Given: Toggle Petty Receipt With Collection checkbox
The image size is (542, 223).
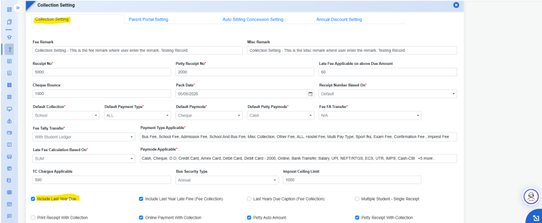Looking at the screenshot, I should pyautogui.click(x=357, y=217).
